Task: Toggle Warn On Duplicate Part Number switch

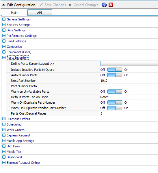Action: pyautogui.click(x=115, y=102)
